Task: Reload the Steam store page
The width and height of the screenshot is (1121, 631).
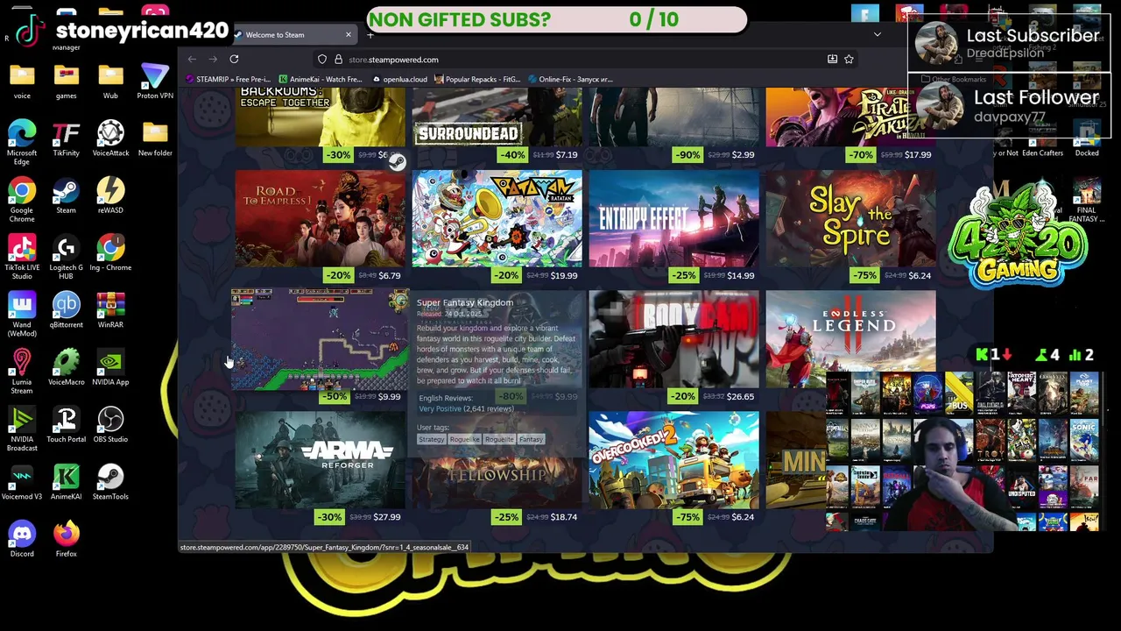Action: click(x=234, y=59)
